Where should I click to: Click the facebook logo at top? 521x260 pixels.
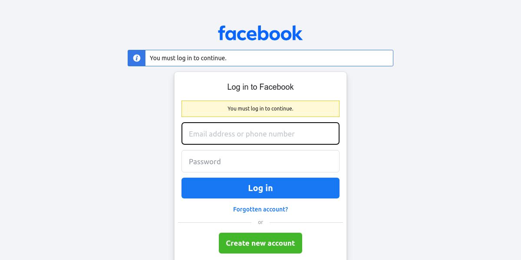tap(260, 33)
